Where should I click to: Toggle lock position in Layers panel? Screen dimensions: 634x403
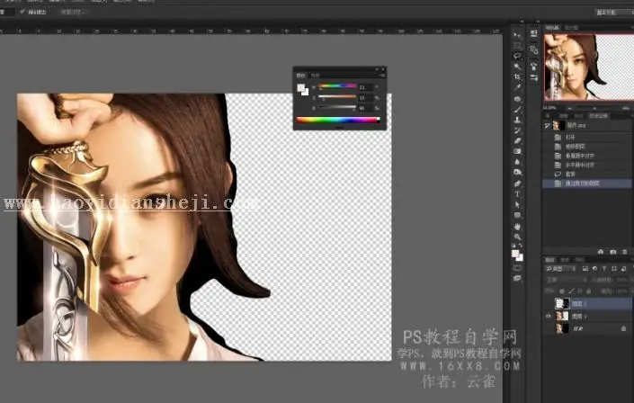coord(580,291)
